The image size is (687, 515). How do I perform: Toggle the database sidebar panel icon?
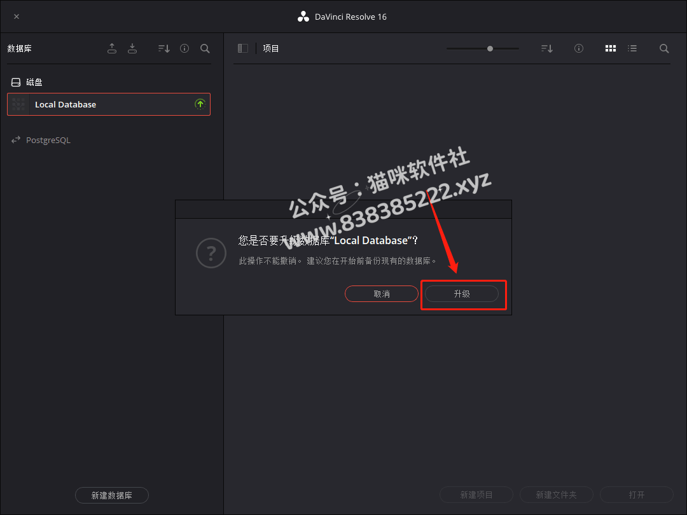click(243, 48)
